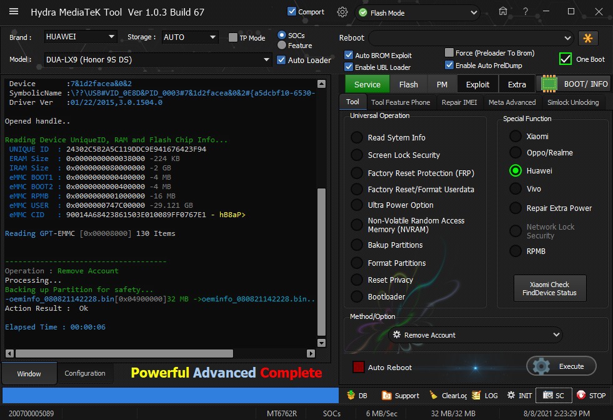The image size is (613, 420).
Task: Click the log vertical scrollbar thumb
Action: coord(321,262)
